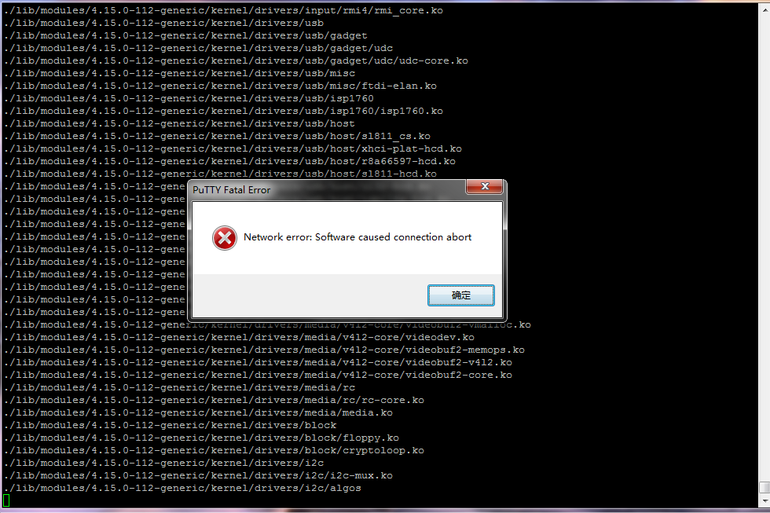Click the PuTTY Fatal Error title bar

point(327,190)
